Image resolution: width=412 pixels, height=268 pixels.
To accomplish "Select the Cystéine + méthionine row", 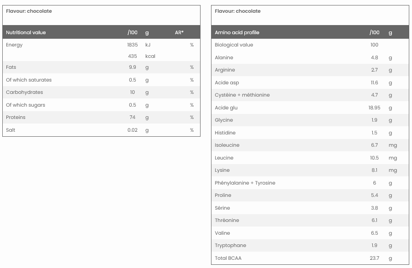I will click(x=242, y=95).
